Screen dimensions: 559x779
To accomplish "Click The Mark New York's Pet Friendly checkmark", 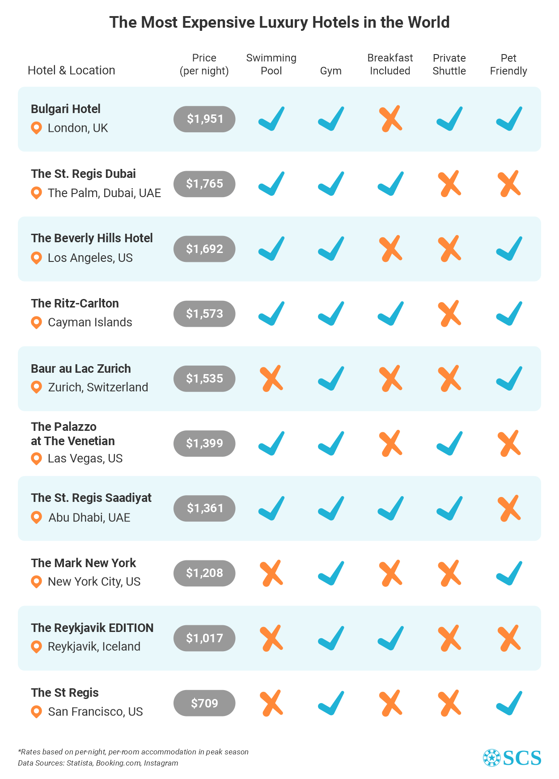I will tap(509, 573).
